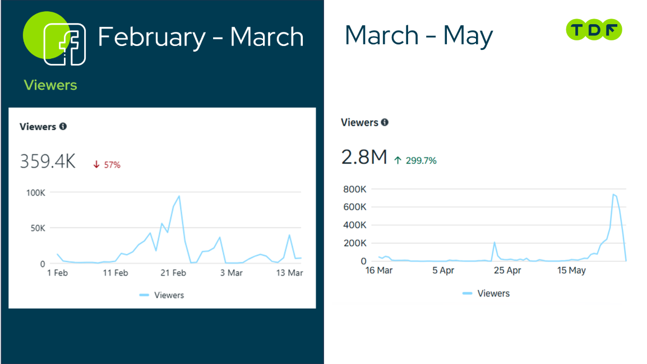The width and height of the screenshot is (647, 364).
Task: Click the '5 Apr' date label
Action: pyautogui.click(x=443, y=270)
